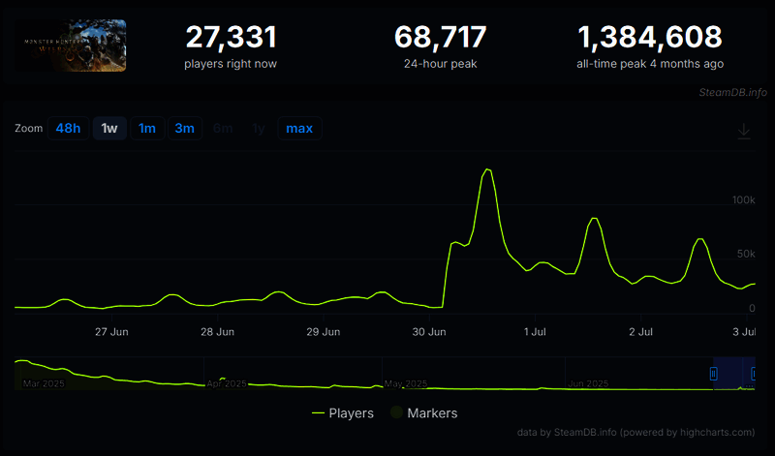
Task: Click the navigator right range handle
Action: tap(754, 374)
